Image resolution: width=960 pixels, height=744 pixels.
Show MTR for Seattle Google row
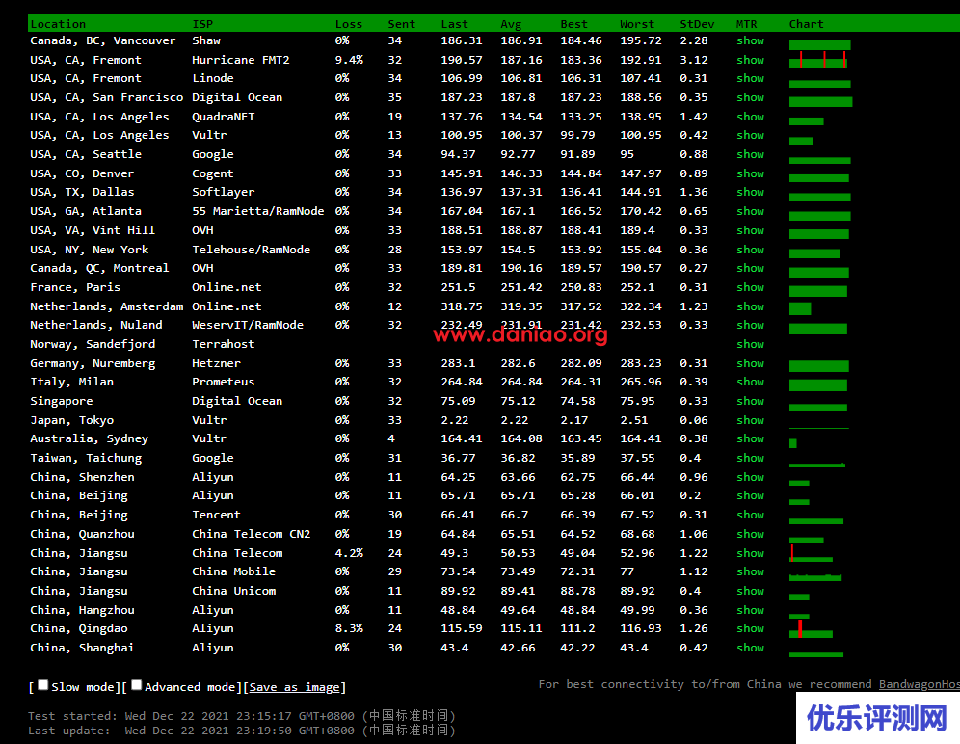[750, 154]
